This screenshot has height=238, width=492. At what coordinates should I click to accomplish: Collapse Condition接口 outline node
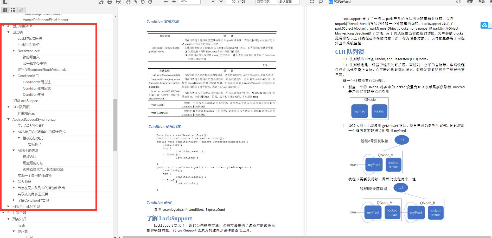[x=14, y=76]
